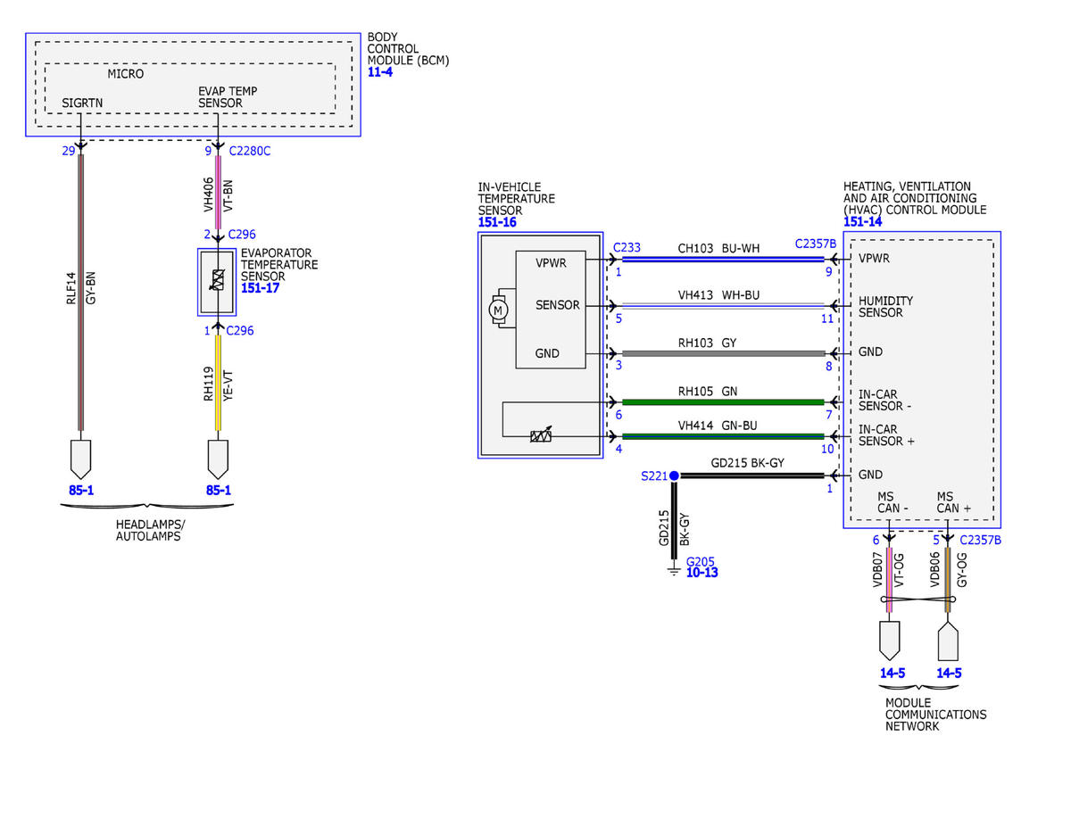Select the evaporator thermistor symbol
1071x827 pixels.
coord(217,281)
